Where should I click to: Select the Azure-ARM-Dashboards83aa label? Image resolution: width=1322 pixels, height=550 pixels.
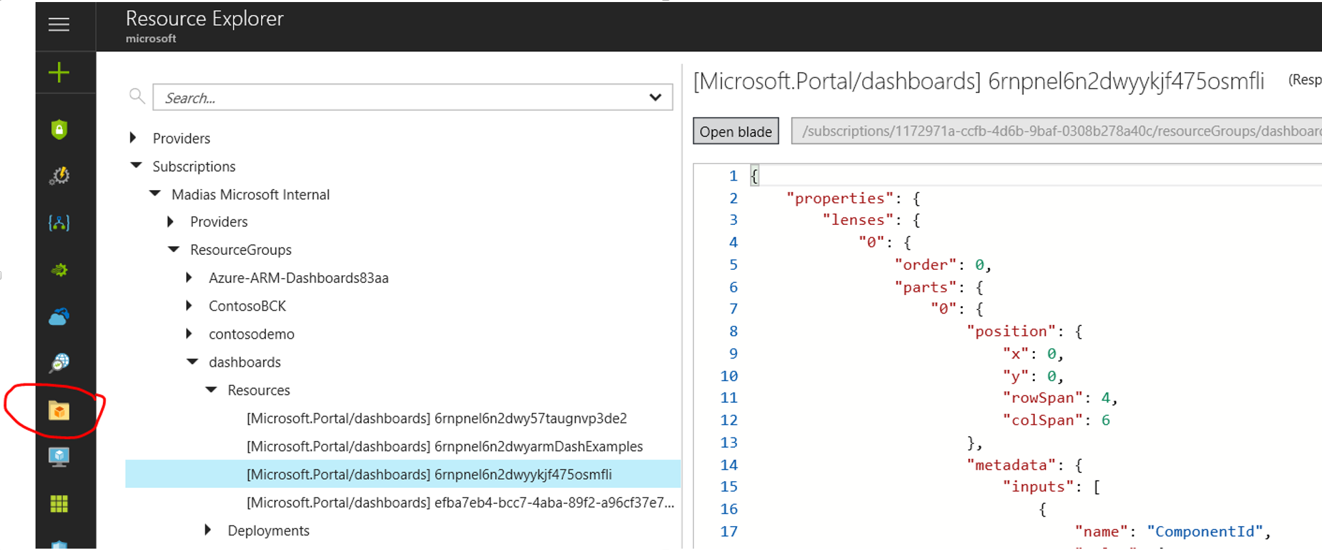(x=299, y=278)
